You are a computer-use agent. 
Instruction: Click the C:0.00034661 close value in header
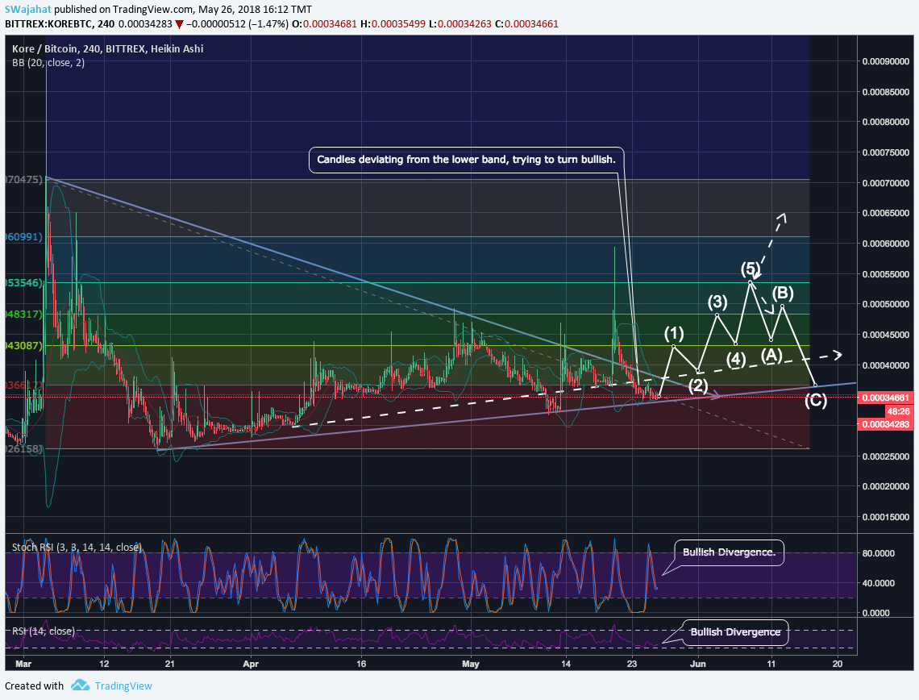(x=526, y=24)
